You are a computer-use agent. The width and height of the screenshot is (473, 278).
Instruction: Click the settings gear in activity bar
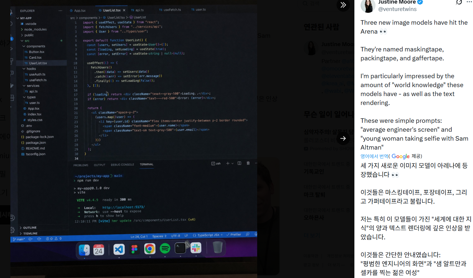pos(12,230)
